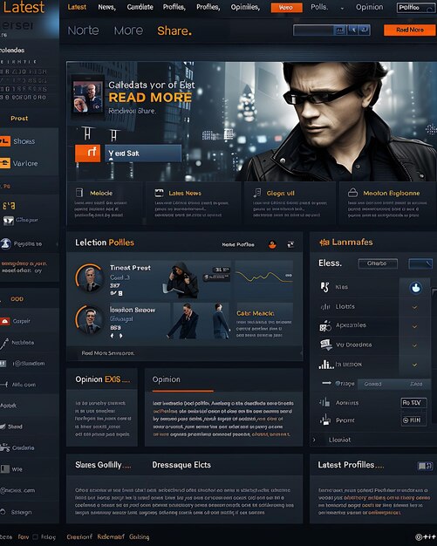
Task: Click the Gltebo box beside Eless
Action: pos(378,263)
